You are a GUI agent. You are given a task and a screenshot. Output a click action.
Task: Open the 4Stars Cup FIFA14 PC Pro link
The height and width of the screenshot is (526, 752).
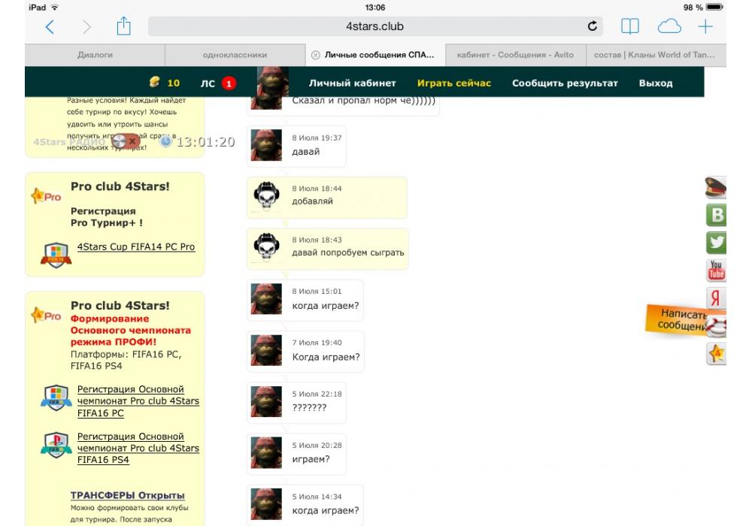point(136,246)
